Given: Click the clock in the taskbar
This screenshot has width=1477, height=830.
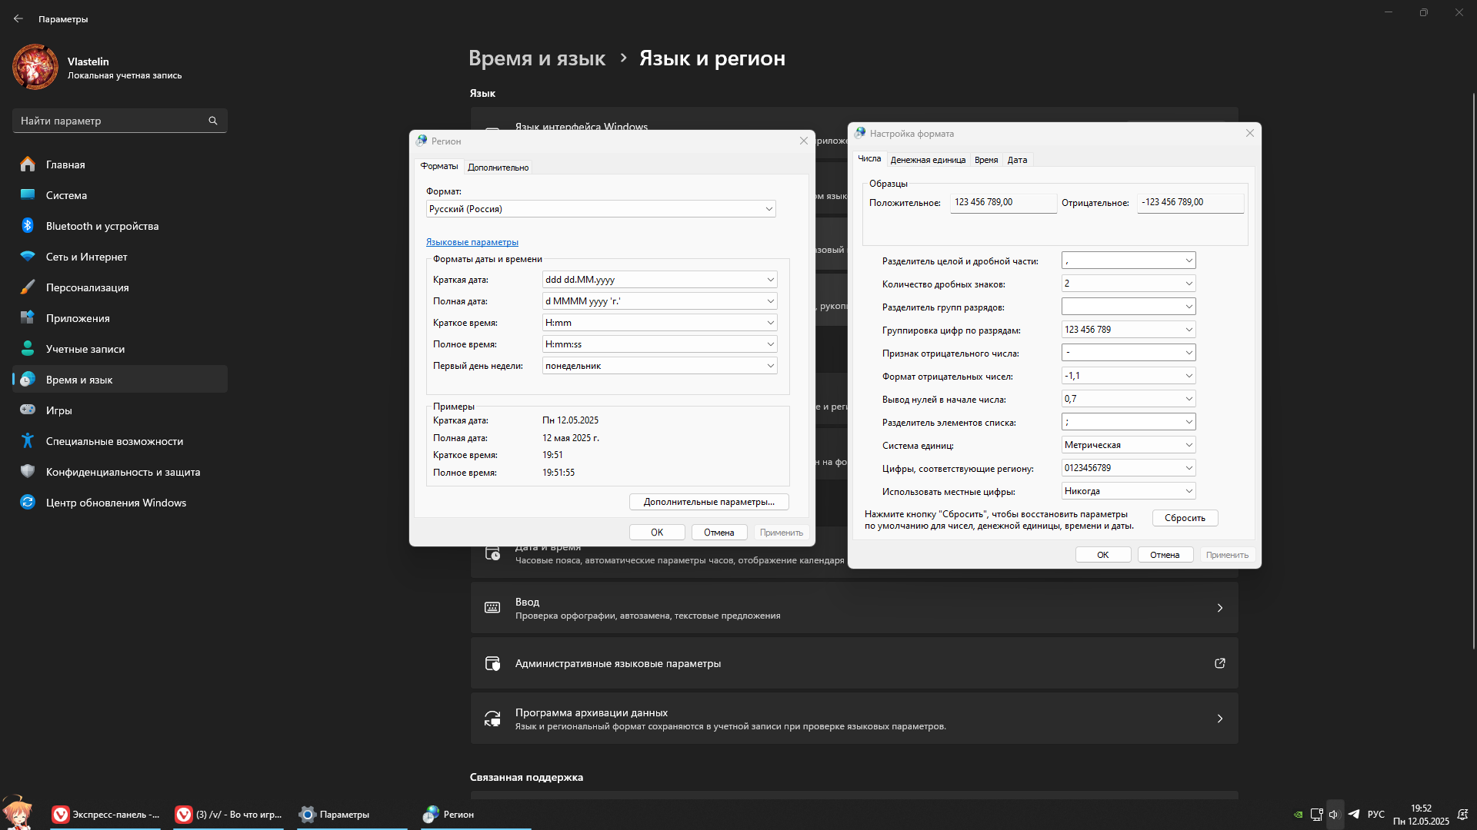Looking at the screenshot, I should [x=1421, y=815].
